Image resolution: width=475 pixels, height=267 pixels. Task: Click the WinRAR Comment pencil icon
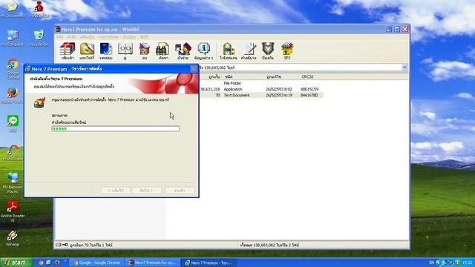pyautogui.click(x=249, y=50)
